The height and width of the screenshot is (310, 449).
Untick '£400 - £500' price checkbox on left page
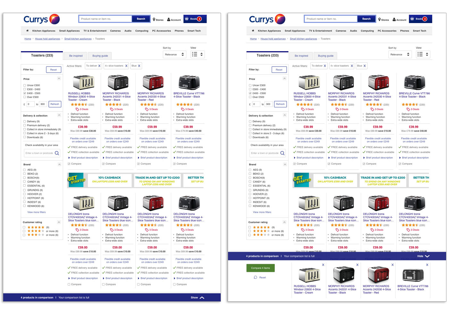click(25, 93)
